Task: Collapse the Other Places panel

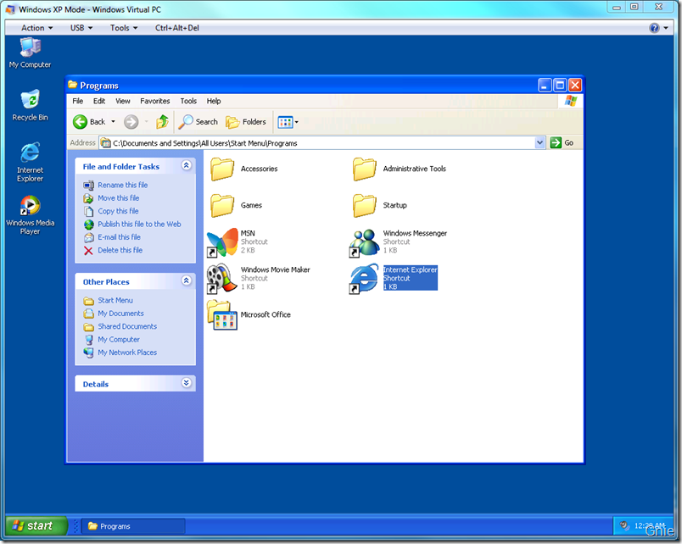Action: click(187, 281)
